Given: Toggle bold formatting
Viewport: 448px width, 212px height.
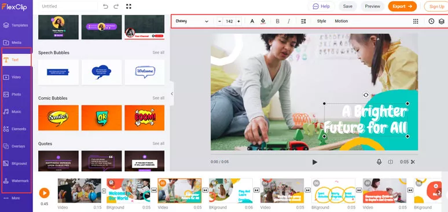Looking at the screenshot, I should pos(277,21).
